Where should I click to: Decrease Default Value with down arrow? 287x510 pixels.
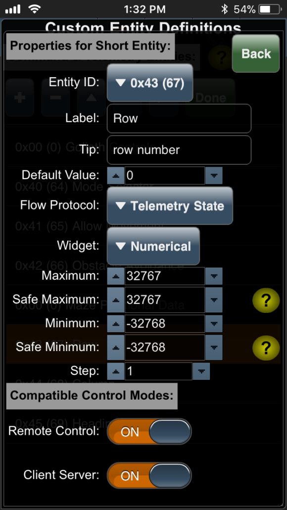coord(214,176)
